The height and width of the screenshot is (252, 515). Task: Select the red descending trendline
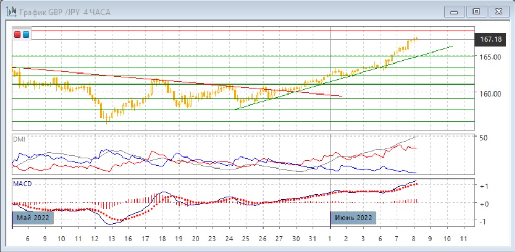tap(157, 79)
